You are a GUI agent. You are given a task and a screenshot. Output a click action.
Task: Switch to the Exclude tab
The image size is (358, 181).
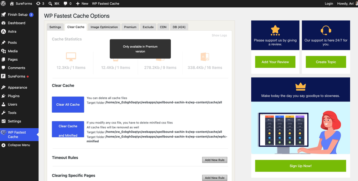tap(148, 27)
